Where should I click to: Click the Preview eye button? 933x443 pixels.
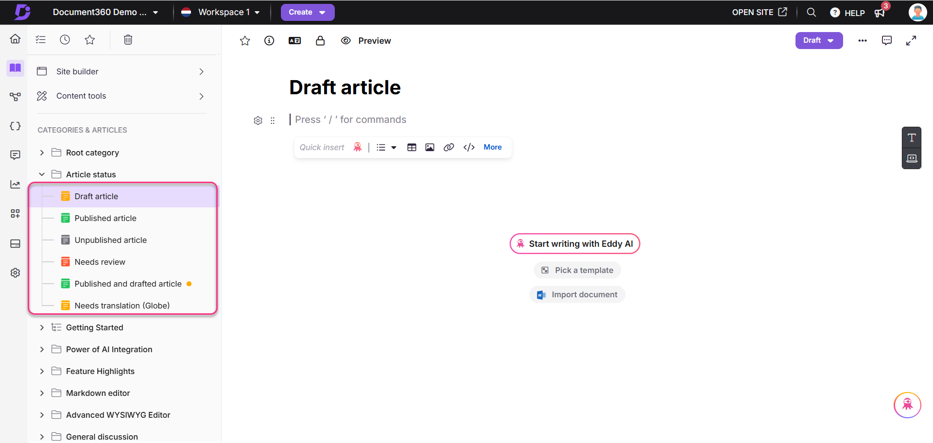point(366,41)
